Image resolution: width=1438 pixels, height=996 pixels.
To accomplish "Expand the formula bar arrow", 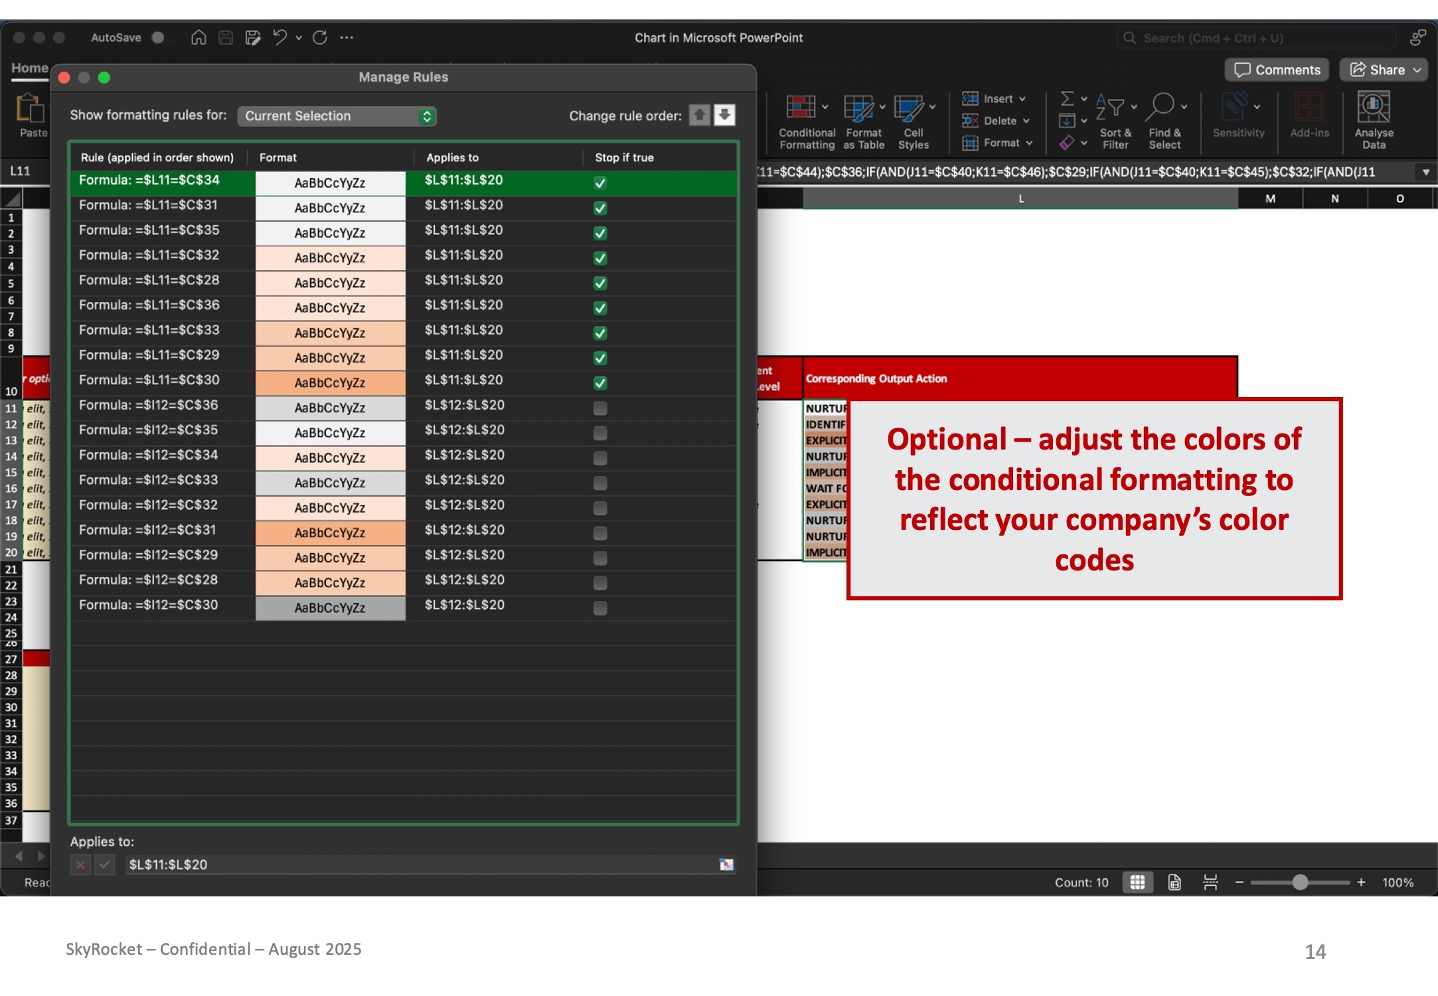I will [x=1425, y=173].
